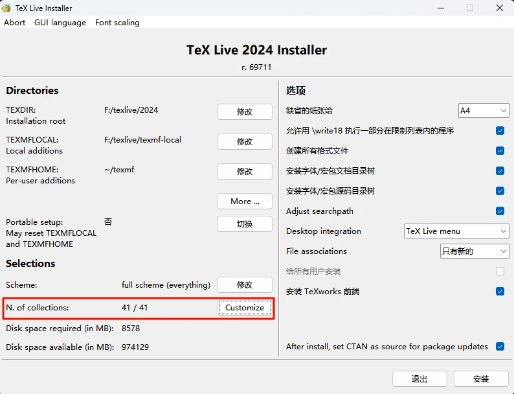The height and width of the screenshot is (394, 514).
Task: Click 修改 button for TEXMFHOME
Action: tap(245, 171)
